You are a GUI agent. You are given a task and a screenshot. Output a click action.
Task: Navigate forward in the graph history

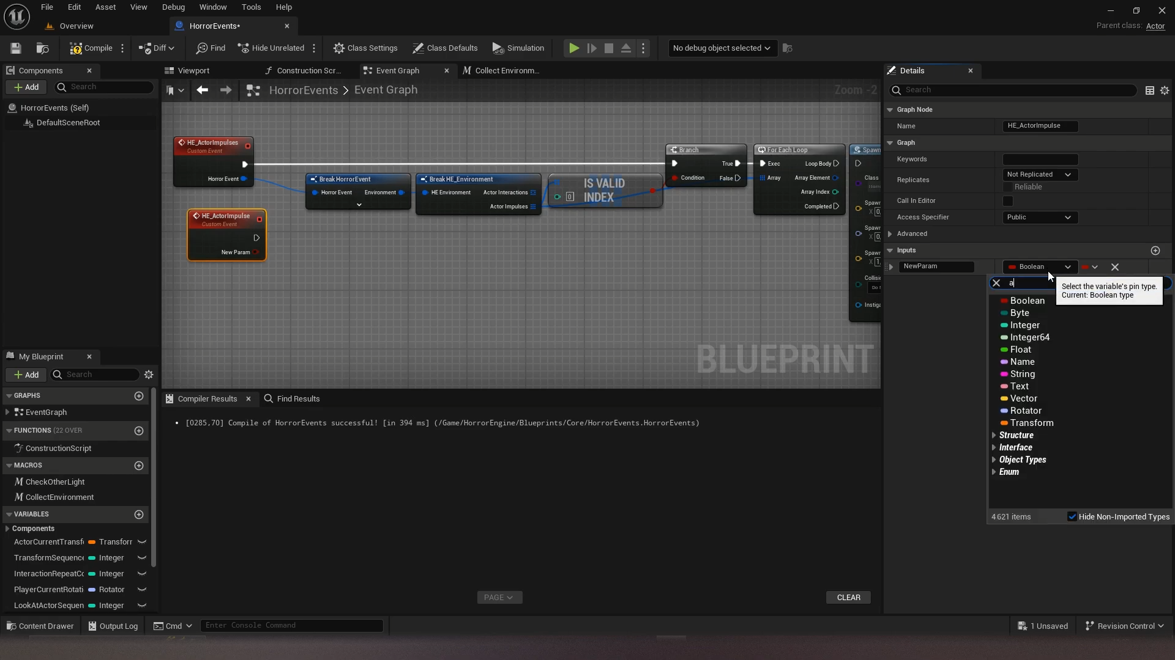pos(226,90)
